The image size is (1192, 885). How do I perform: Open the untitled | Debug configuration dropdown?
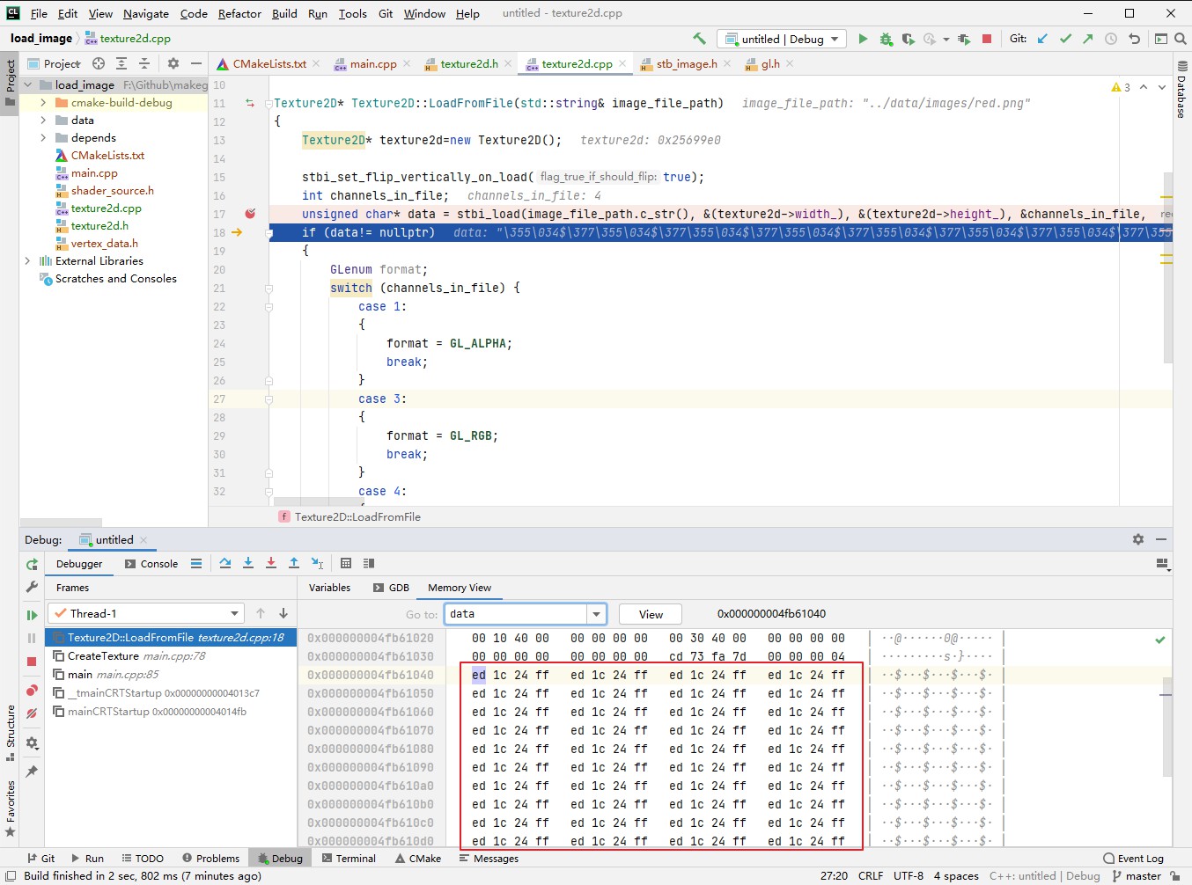(x=782, y=39)
